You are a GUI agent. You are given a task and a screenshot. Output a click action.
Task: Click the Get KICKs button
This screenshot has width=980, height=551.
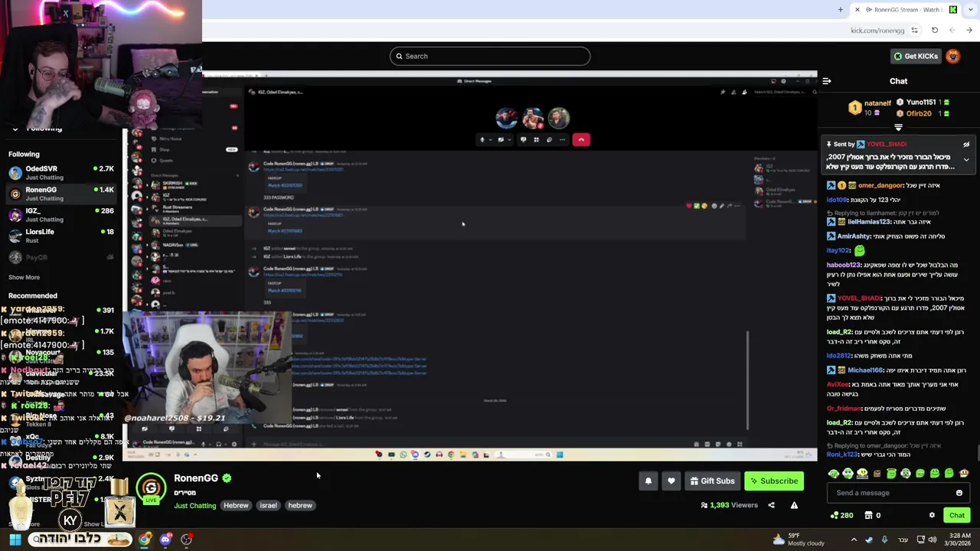coord(916,56)
